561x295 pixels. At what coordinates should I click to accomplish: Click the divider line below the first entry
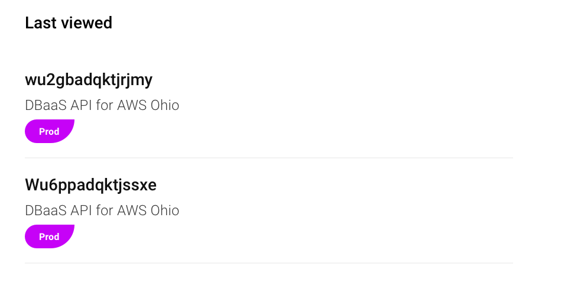pos(269,158)
